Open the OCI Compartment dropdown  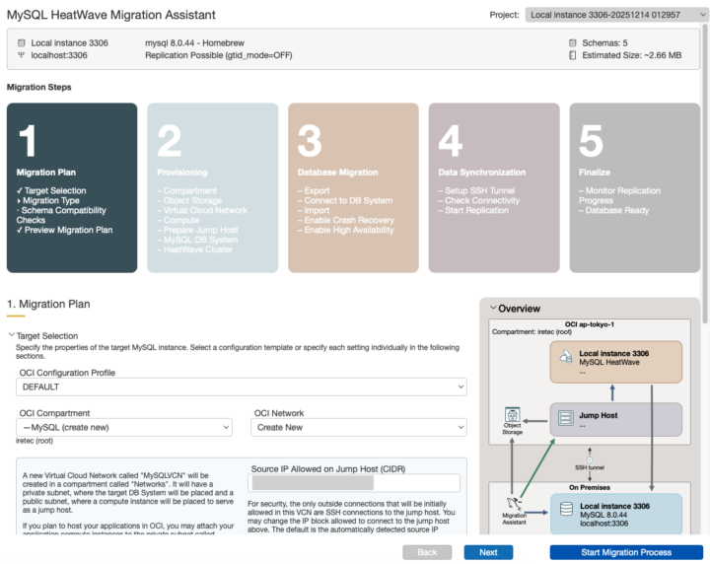[x=125, y=428]
